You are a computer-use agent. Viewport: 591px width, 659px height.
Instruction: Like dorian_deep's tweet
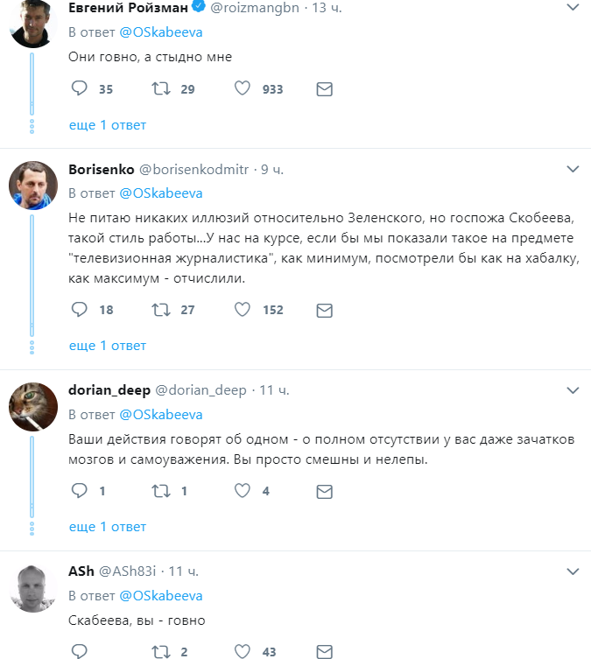tap(243, 491)
